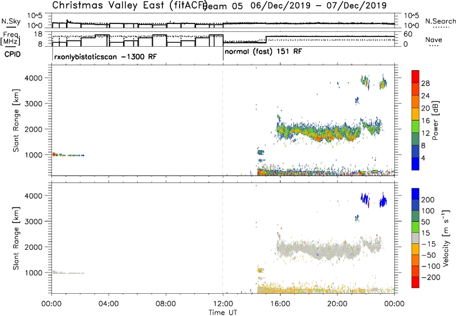Viewport: 456px width, 316px height.
Task: Click the 'N.Search' legend label
Action: click(x=440, y=21)
